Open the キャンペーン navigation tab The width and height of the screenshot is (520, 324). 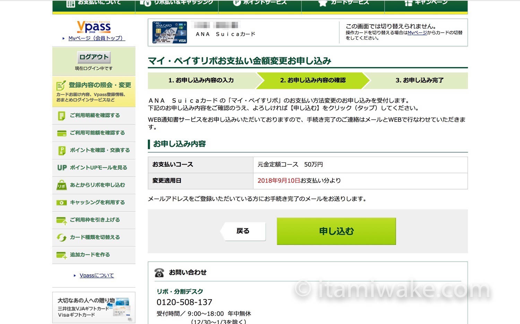(426, 6)
